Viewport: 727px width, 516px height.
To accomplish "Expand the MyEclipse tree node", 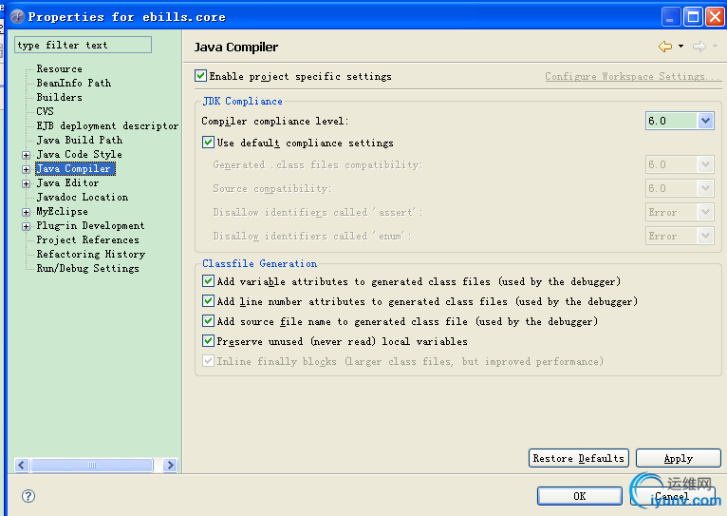I will pyautogui.click(x=27, y=212).
